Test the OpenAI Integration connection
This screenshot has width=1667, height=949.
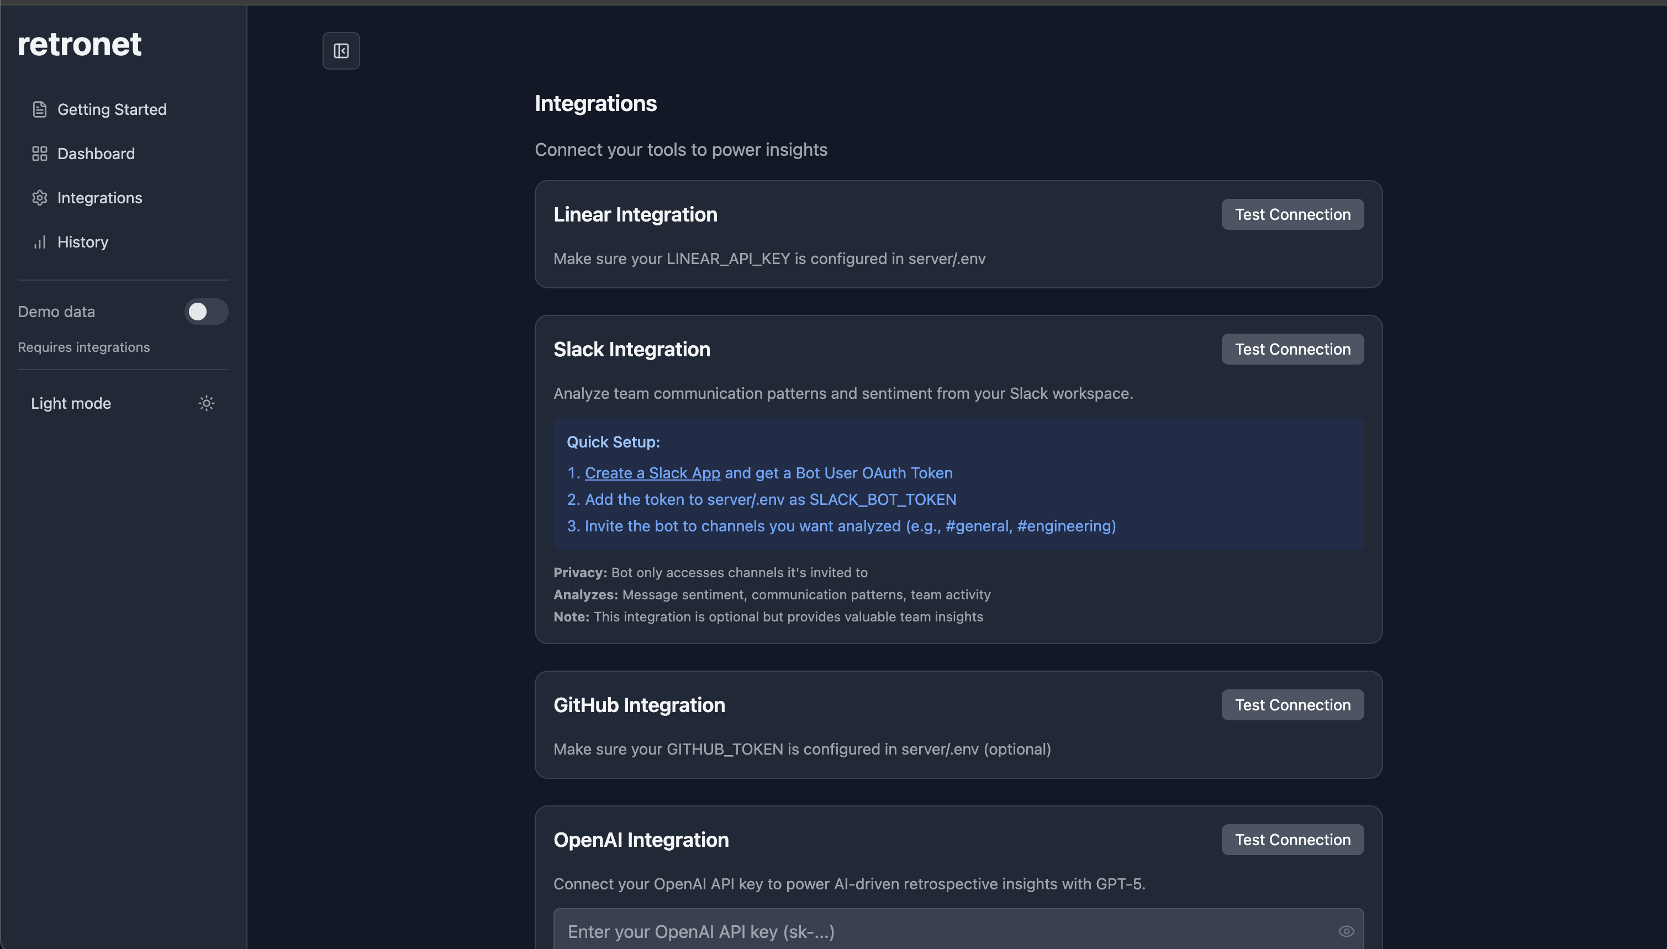pos(1293,840)
